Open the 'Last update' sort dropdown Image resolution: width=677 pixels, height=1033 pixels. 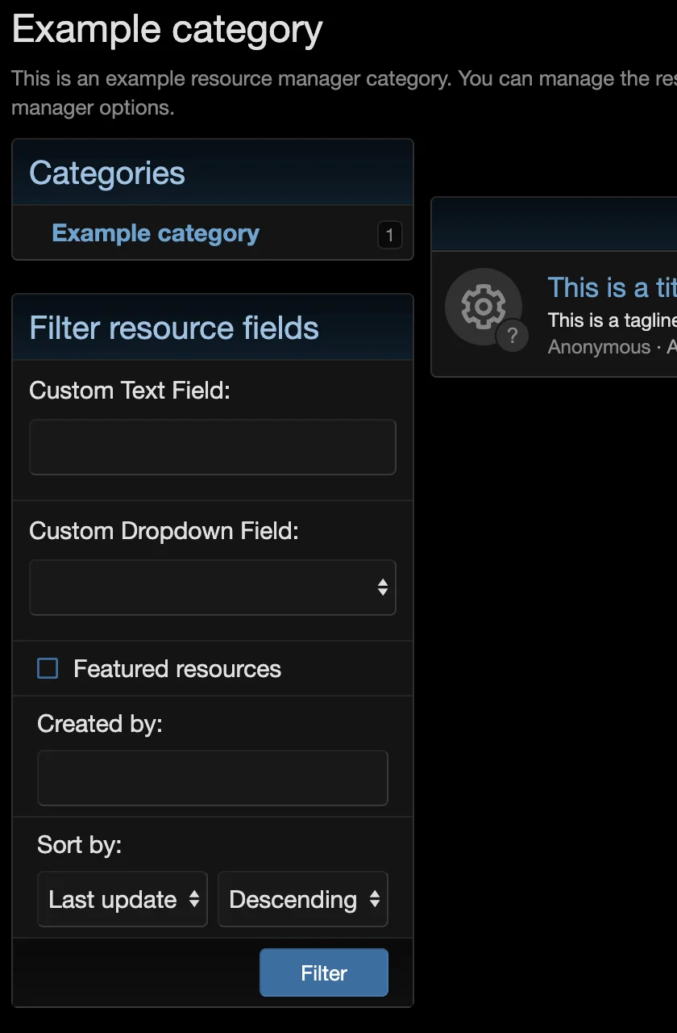click(122, 899)
